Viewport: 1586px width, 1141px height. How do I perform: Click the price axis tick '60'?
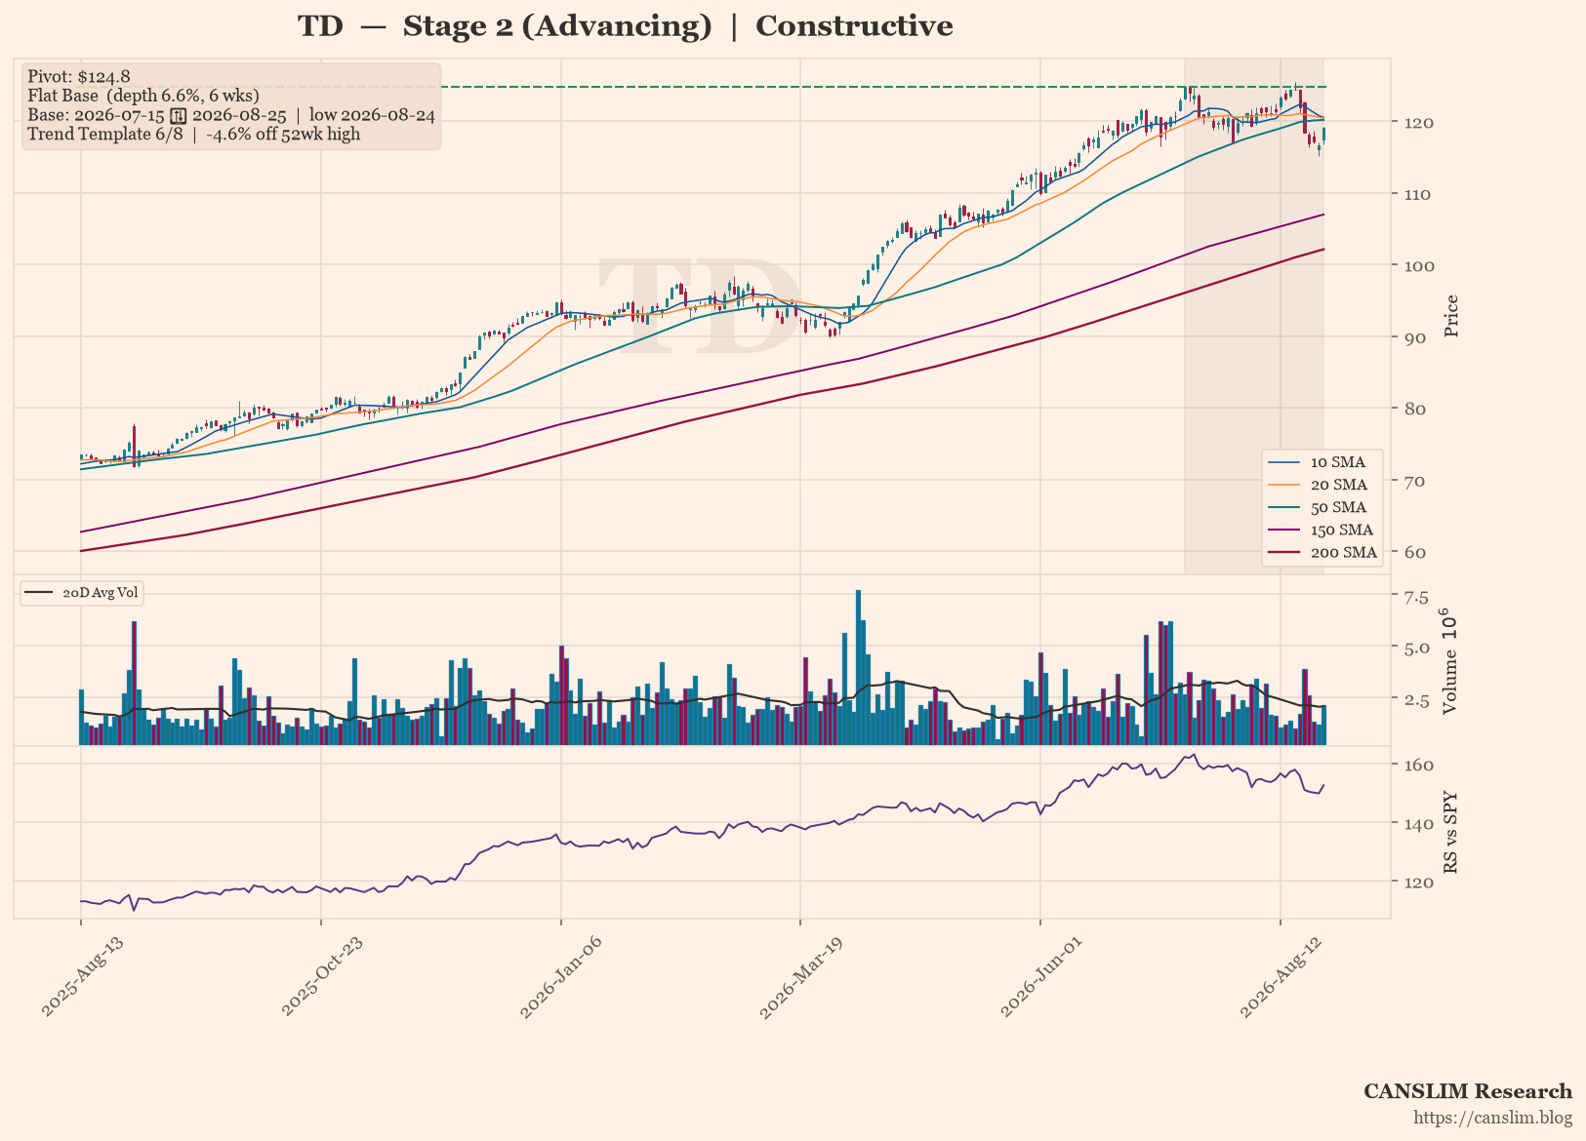(1413, 552)
